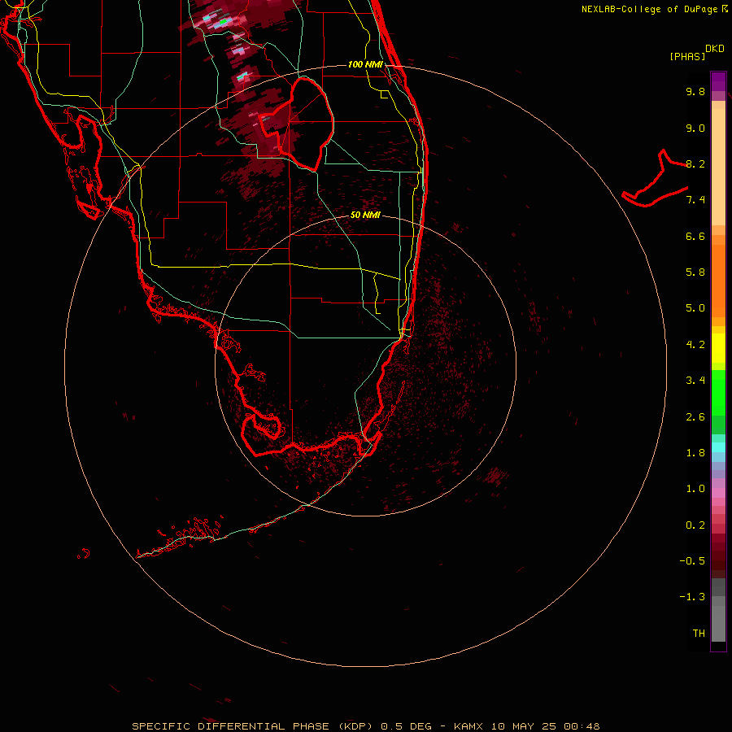Click the 1.8 scale value label

coord(695,453)
